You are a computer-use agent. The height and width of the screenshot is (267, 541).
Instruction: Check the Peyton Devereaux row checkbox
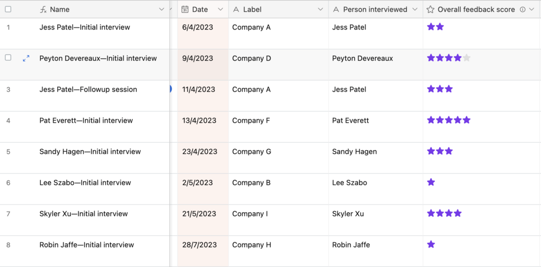click(8, 58)
